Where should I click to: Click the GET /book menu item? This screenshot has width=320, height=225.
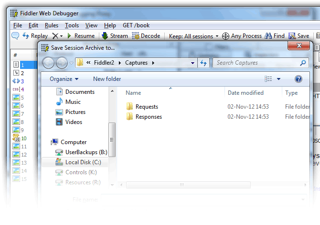[x=136, y=25]
